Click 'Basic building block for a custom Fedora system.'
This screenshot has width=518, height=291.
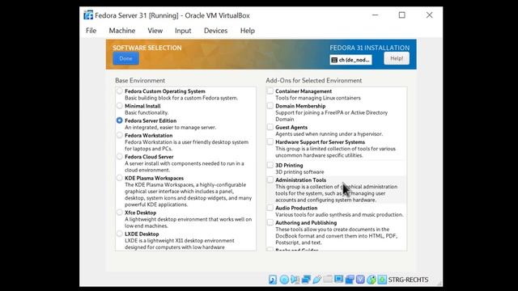click(181, 98)
